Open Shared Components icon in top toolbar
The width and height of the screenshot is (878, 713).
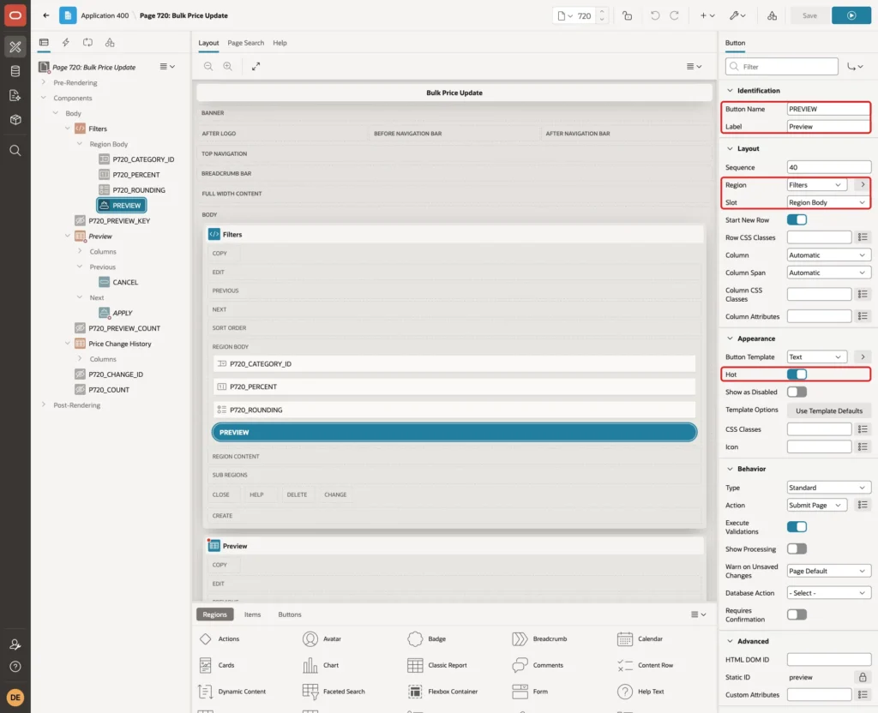coord(773,15)
